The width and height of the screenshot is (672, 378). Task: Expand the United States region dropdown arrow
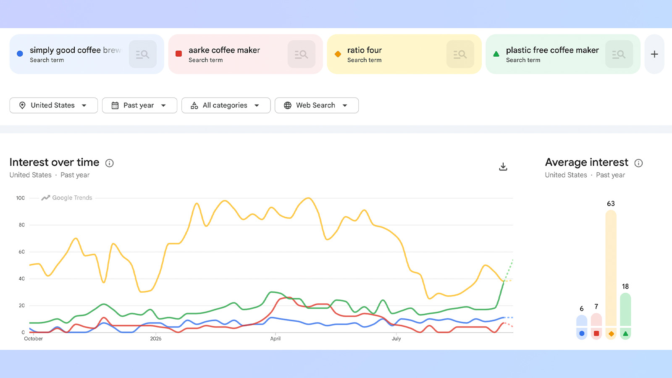click(84, 105)
